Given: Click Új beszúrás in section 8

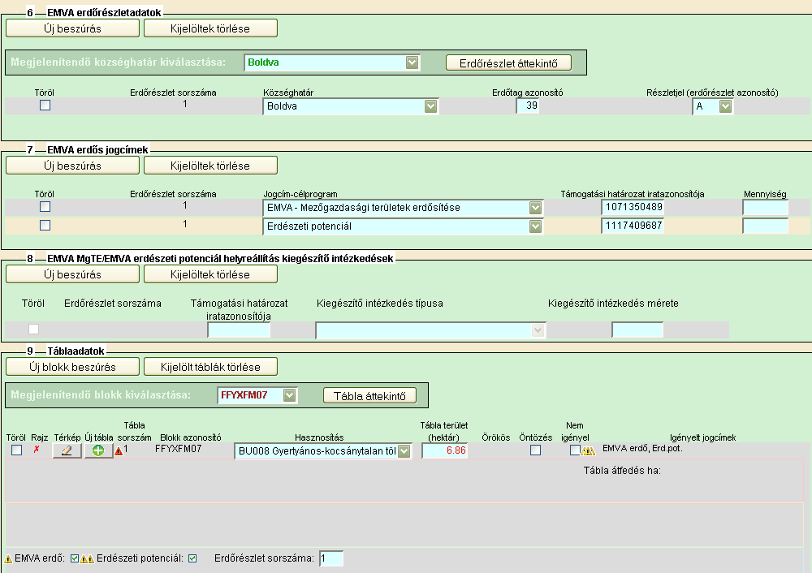Looking at the screenshot, I should 72,274.
